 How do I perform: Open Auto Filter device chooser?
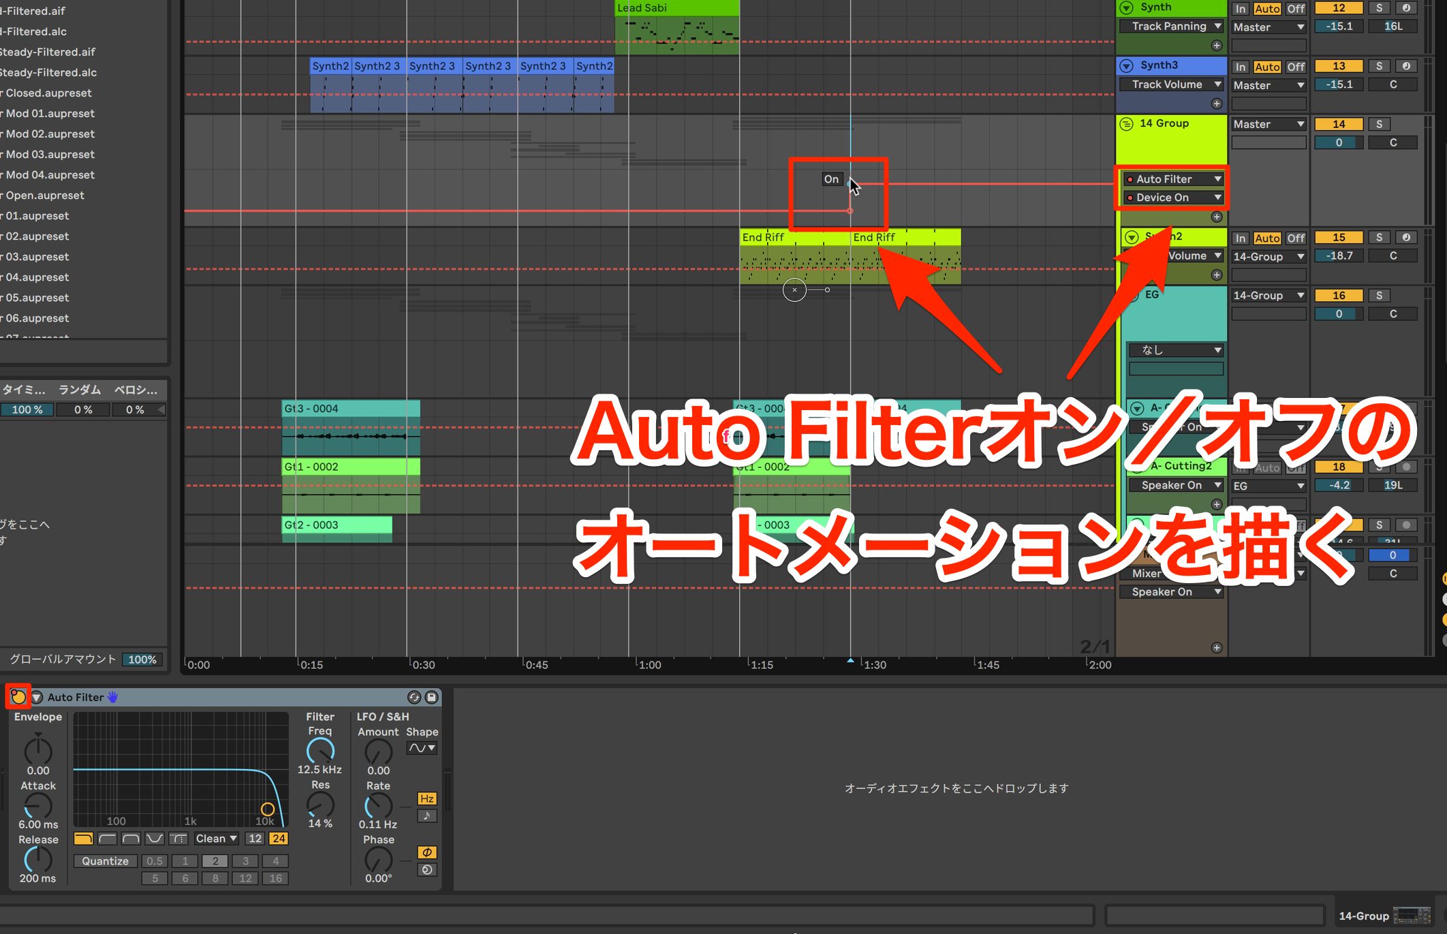pyautogui.click(x=1173, y=178)
